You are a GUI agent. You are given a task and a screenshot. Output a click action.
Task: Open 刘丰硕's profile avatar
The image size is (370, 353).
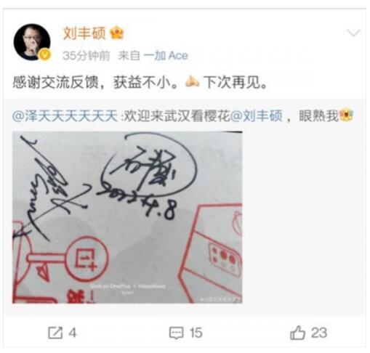(32, 42)
